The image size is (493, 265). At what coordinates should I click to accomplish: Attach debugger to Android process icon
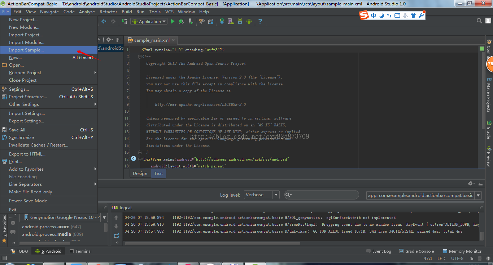[x=191, y=22]
